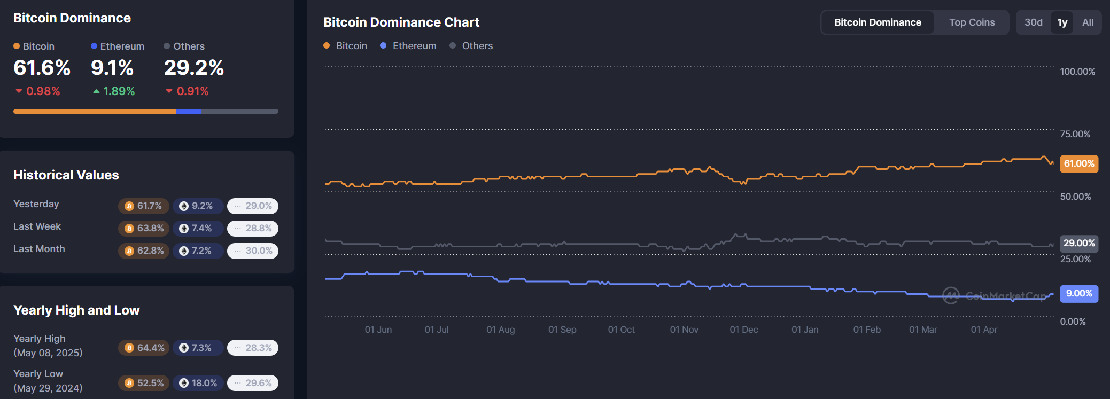This screenshot has width=1110, height=399.
Task: Select the 30d time range
Action: click(x=1033, y=22)
